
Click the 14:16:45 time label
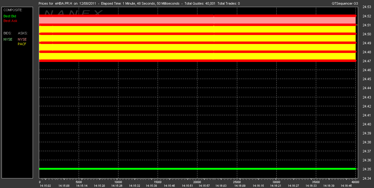coord(346,186)
